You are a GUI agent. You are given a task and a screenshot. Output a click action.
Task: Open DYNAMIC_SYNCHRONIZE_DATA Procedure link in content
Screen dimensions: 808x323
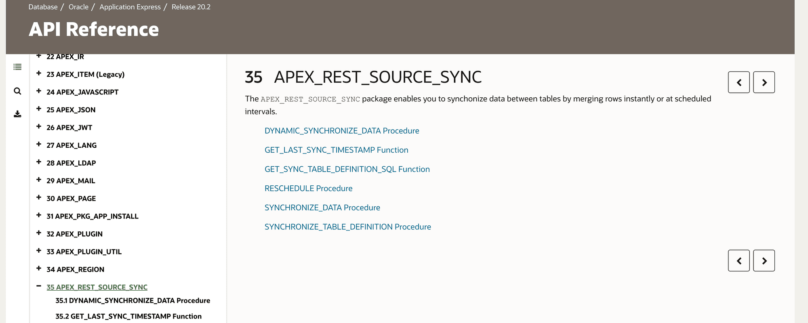pyautogui.click(x=342, y=131)
